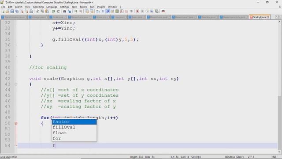Print the document via toolbar icon

coord(31,11)
